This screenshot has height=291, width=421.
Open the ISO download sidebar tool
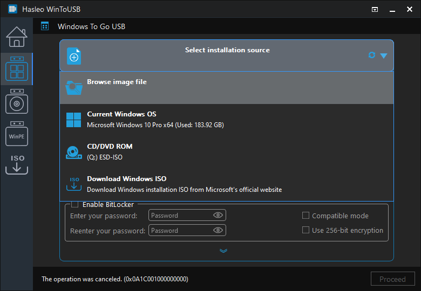point(17,165)
